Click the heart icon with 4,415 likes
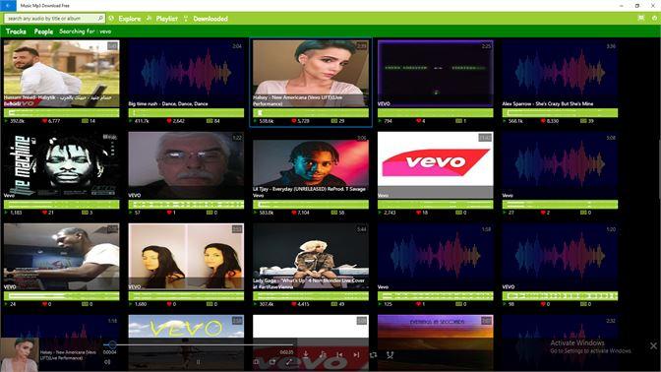Image resolution: width=661 pixels, height=372 pixels. [293, 304]
